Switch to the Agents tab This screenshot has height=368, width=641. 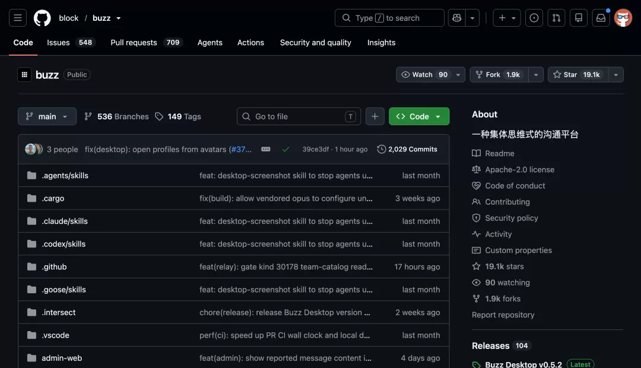pyautogui.click(x=210, y=43)
